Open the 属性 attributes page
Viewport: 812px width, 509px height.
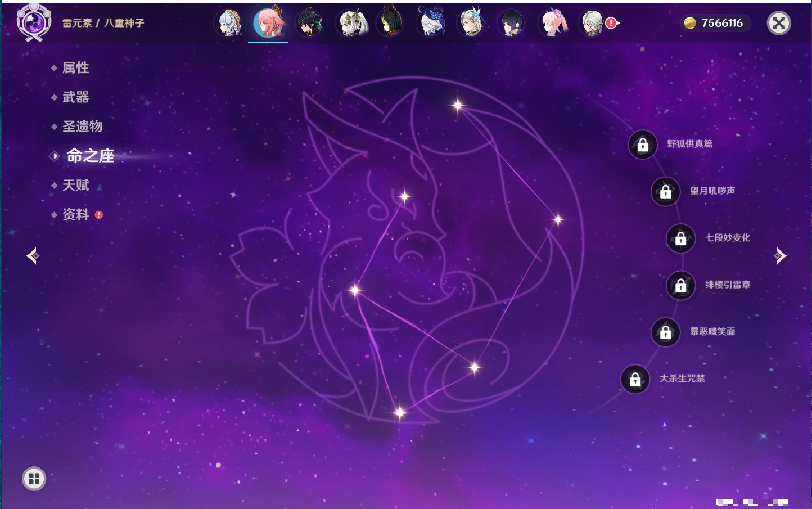[75, 68]
